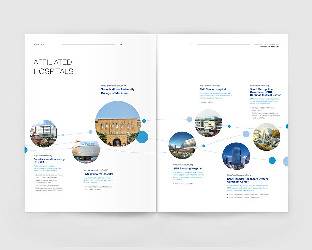Click the large College of Medicine brick building photo
Screen dimensions: 312x250
(118, 124)
